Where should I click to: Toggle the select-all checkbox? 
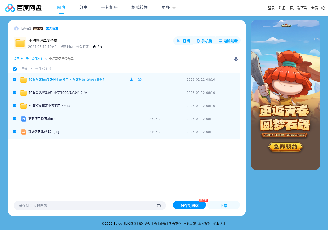coord(15,69)
